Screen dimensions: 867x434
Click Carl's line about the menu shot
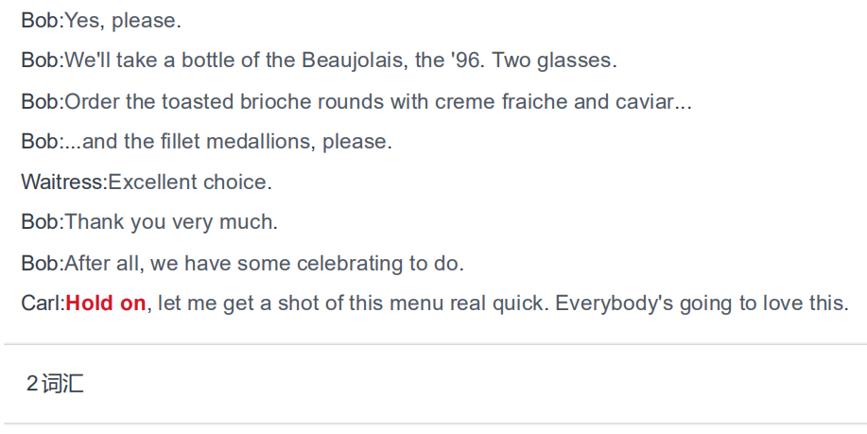(x=435, y=303)
